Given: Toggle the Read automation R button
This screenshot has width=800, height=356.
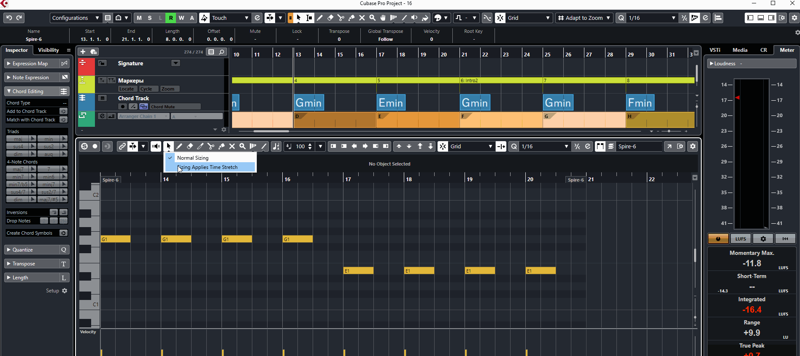Looking at the screenshot, I should pos(171,18).
